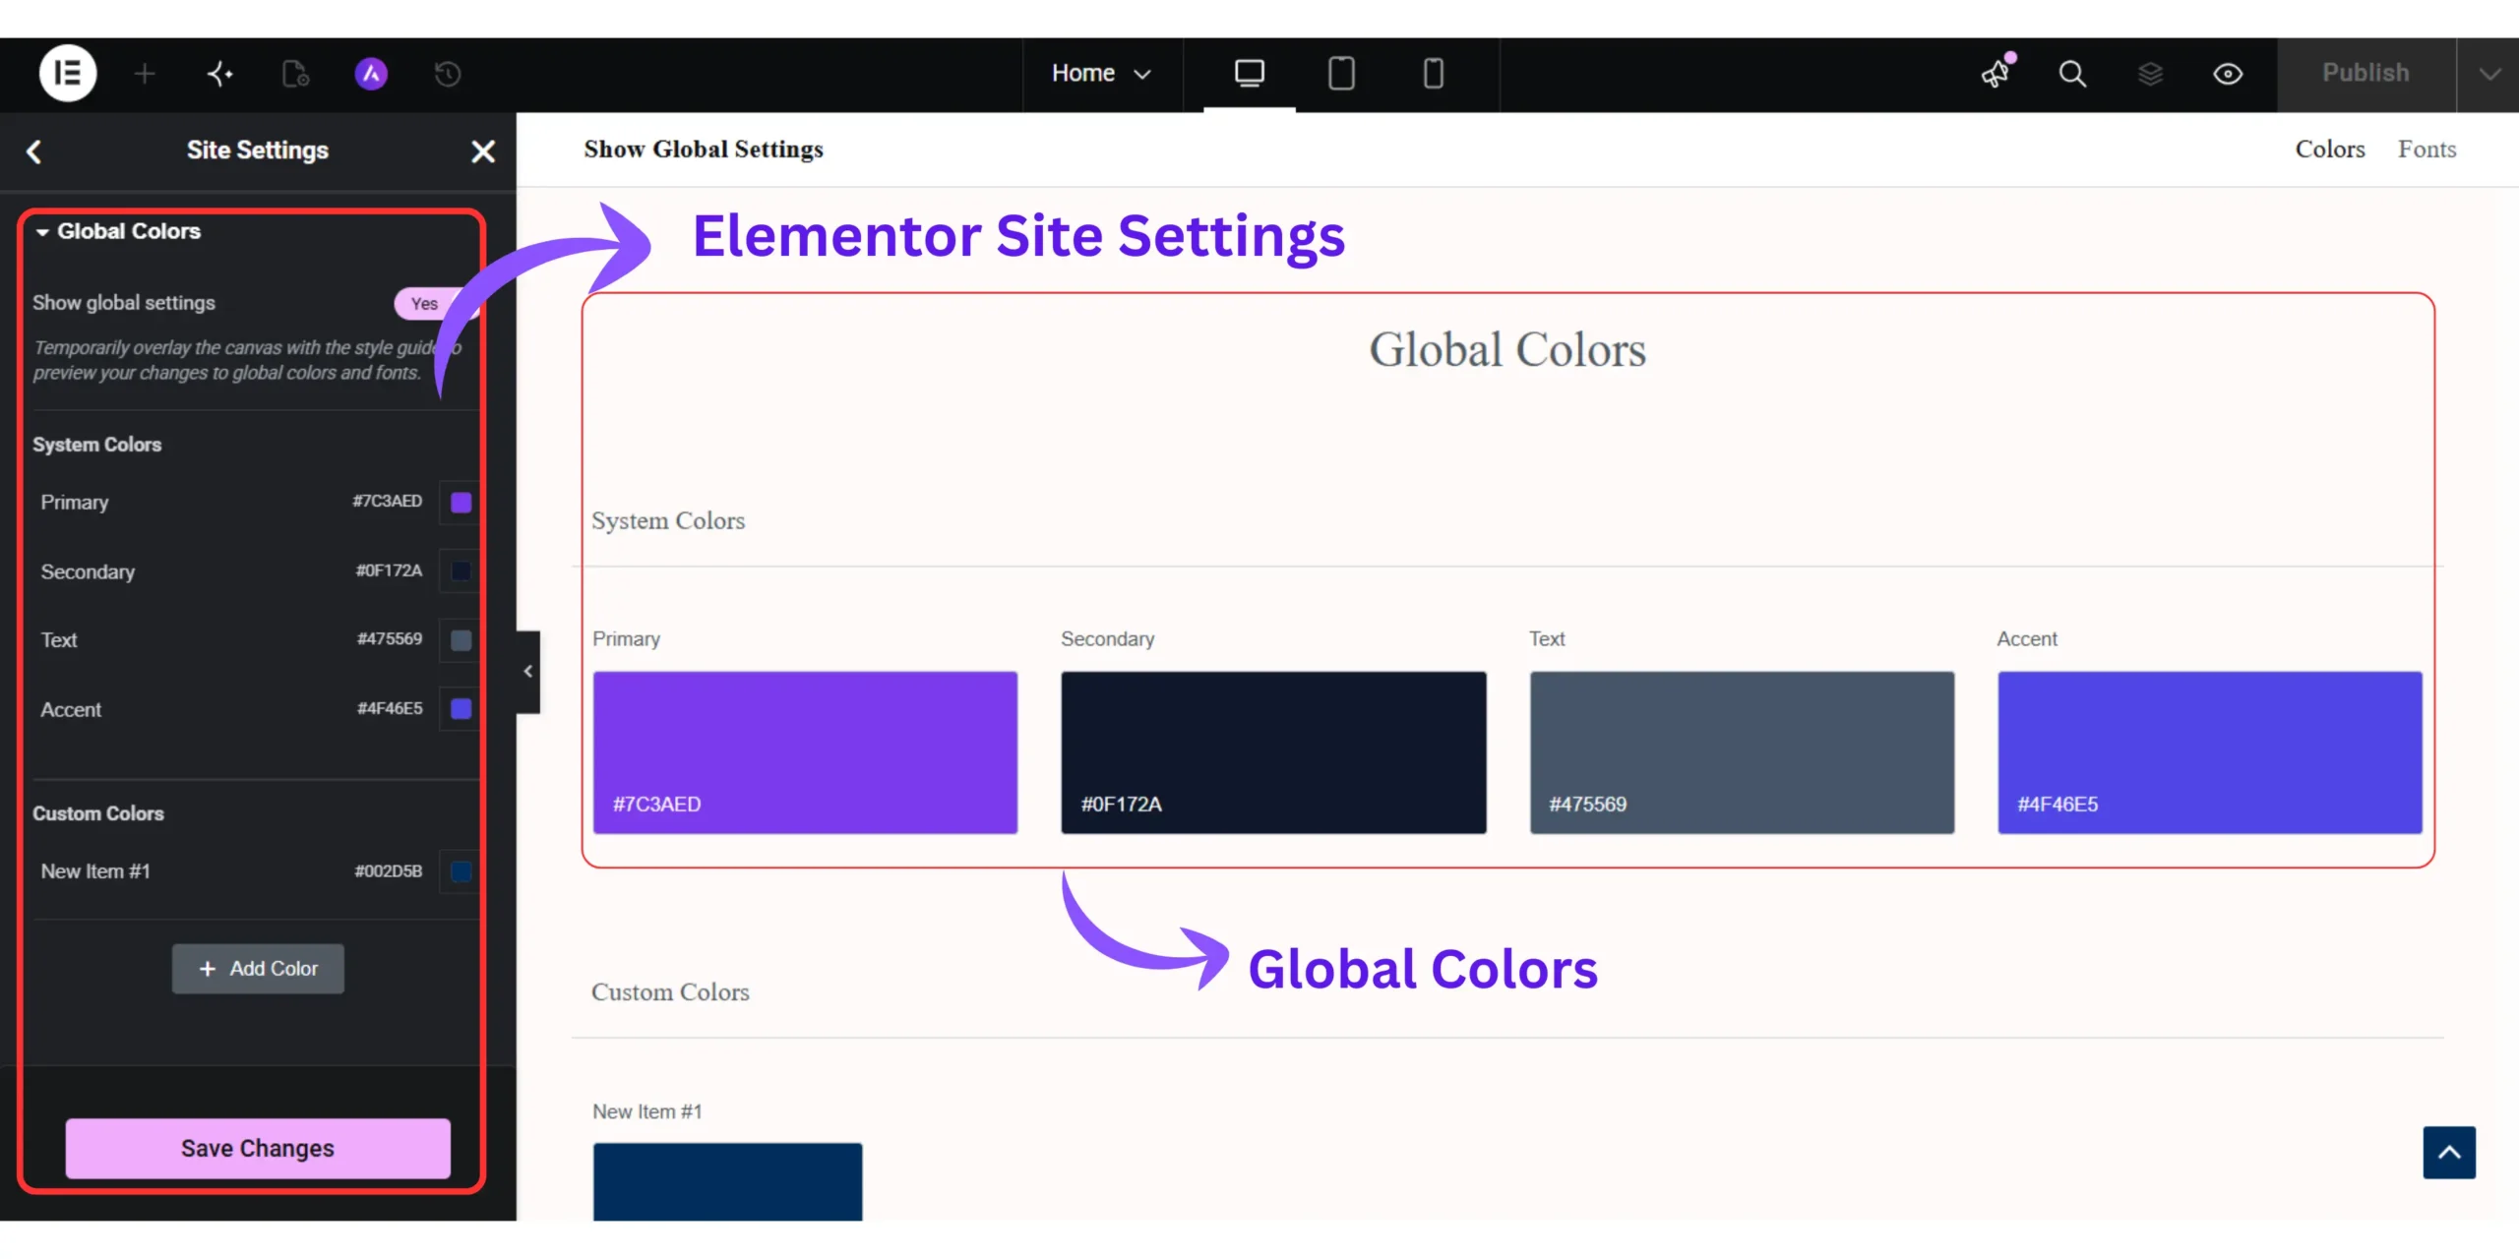
Task: Select the Accent #4F46E5 preview block
Action: 2210,752
